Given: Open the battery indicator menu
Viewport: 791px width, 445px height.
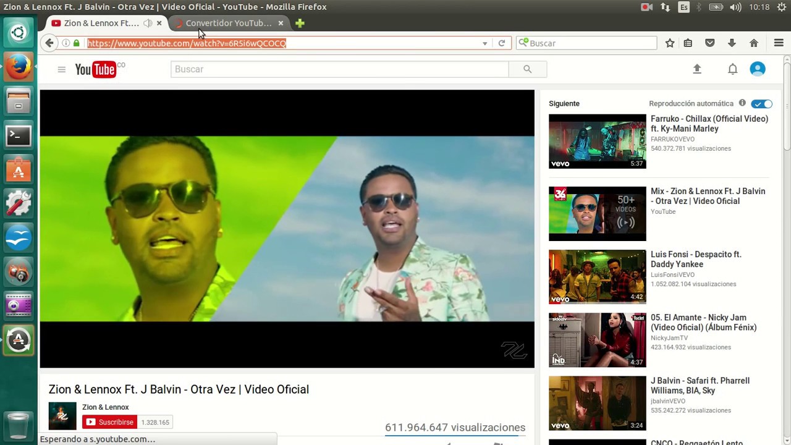Looking at the screenshot, I should pos(716,7).
